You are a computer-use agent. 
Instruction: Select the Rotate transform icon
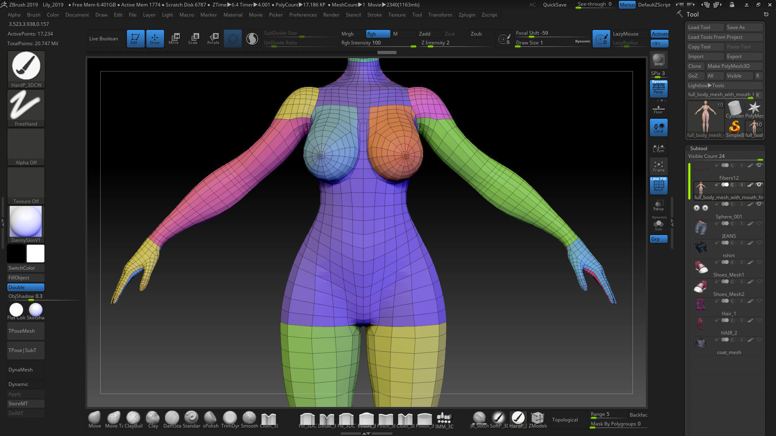coord(213,39)
